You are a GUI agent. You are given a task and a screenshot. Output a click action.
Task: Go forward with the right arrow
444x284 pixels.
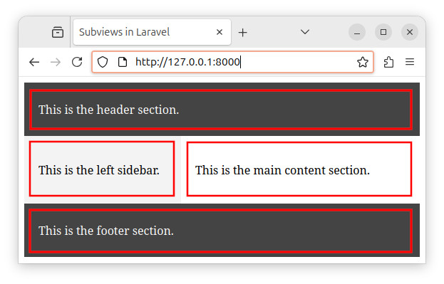click(x=56, y=62)
